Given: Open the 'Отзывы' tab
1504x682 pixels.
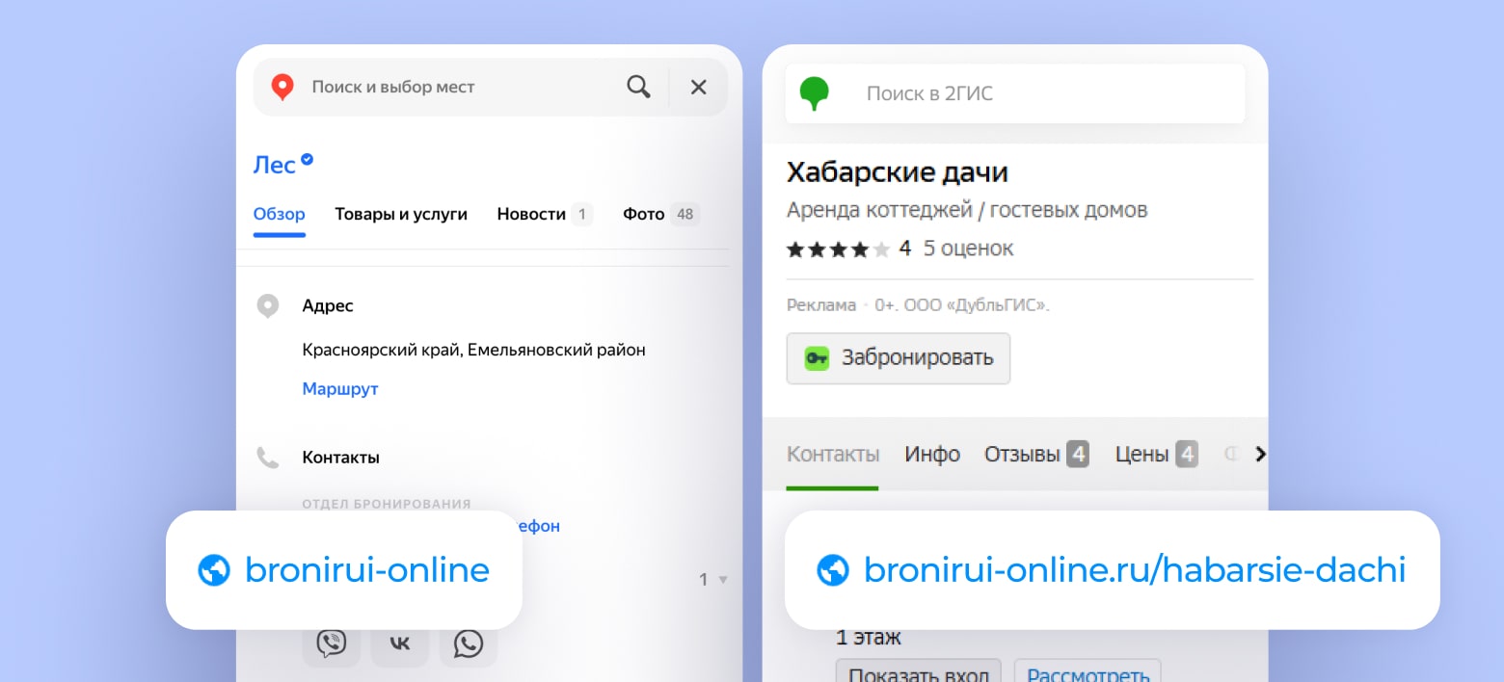Looking at the screenshot, I should click(x=1036, y=454).
